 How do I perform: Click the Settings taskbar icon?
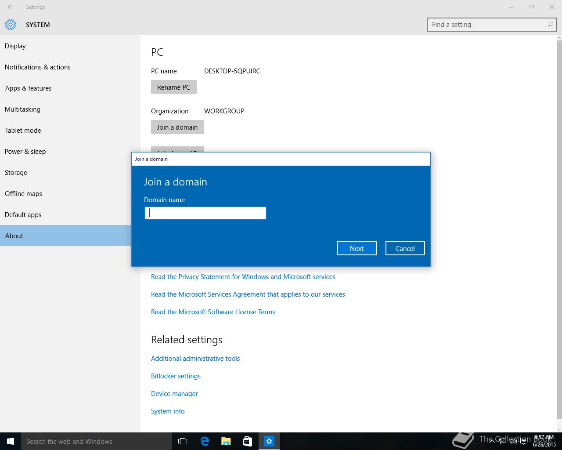click(269, 441)
